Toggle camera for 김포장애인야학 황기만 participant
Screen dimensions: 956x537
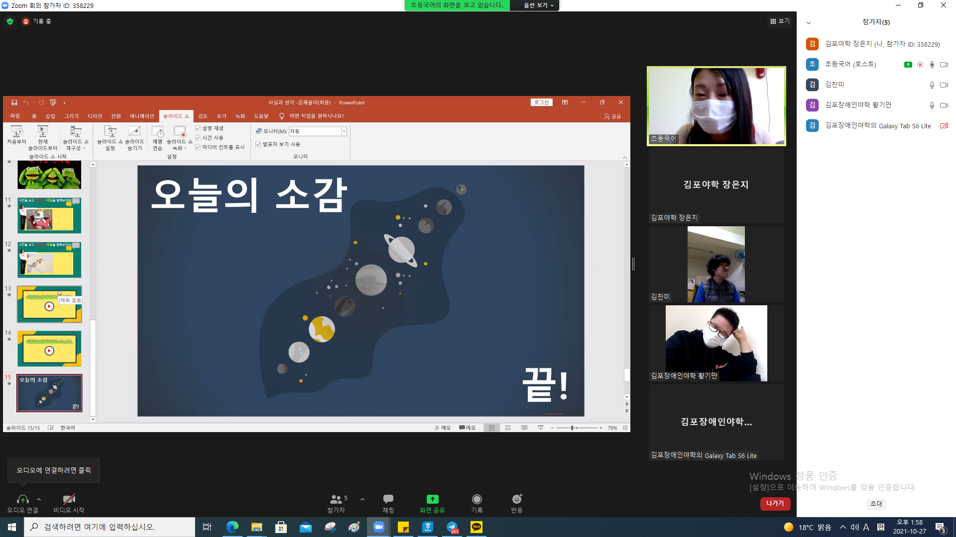(x=944, y=105)
